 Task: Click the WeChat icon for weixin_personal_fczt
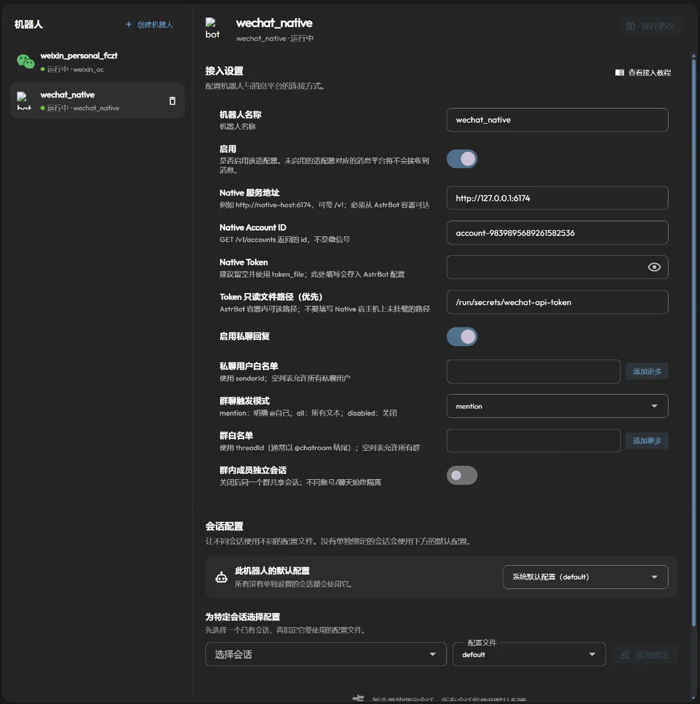[x=26, y=61]
